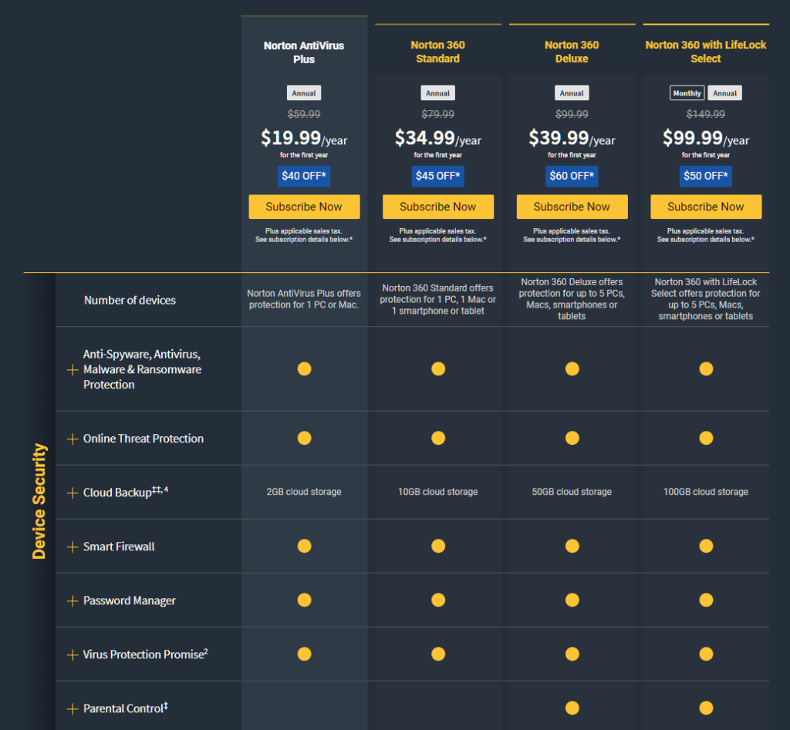The height and width of the screenshot is (730, 790).
Task: Click Password Manager dot under 360 Deluxe
Action: 572,600
